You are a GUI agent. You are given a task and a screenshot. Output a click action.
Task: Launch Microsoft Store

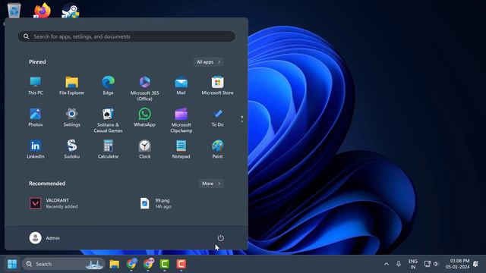tap(217, 86)
